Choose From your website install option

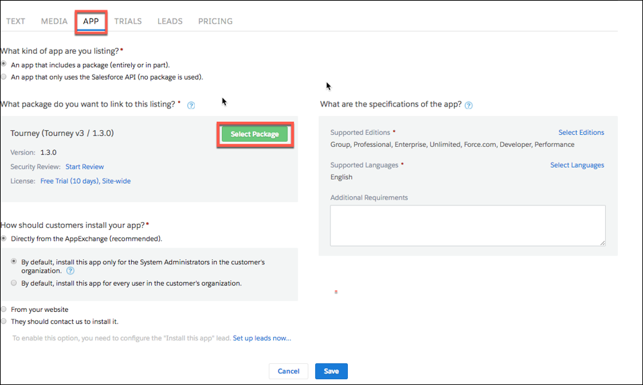[x=4, y=309]
